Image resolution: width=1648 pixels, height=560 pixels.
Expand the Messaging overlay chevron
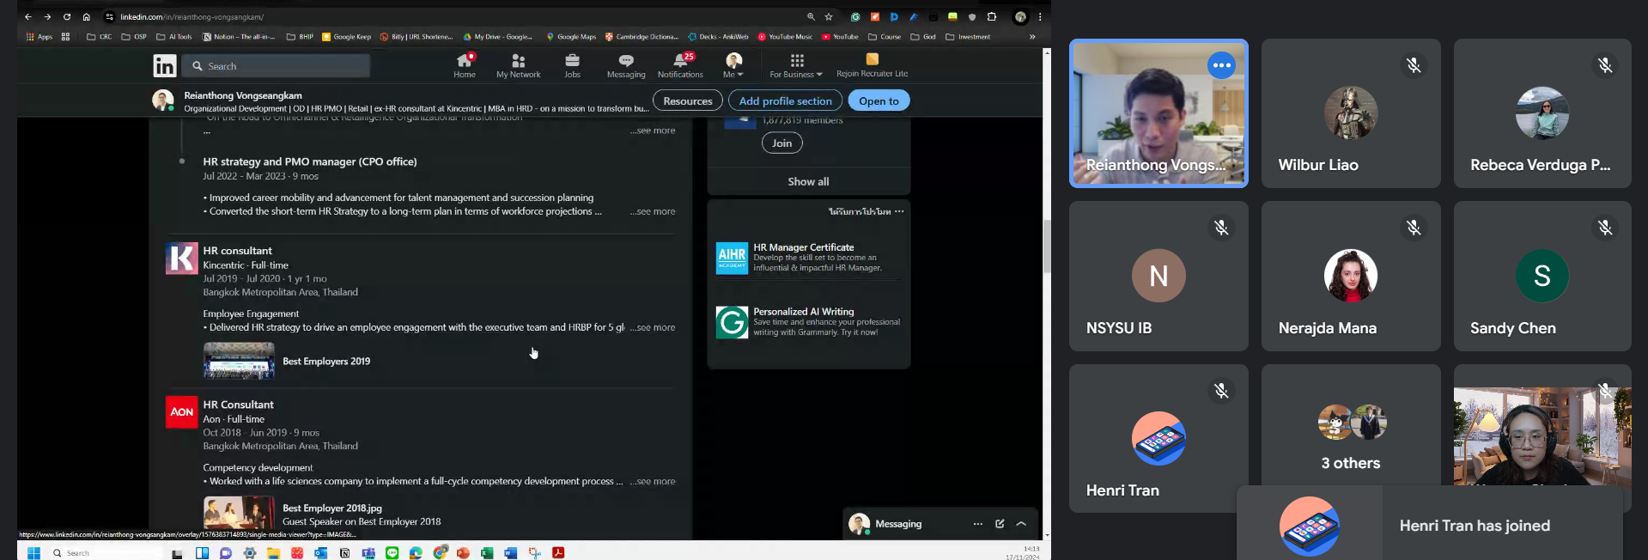pos(1021,524)
